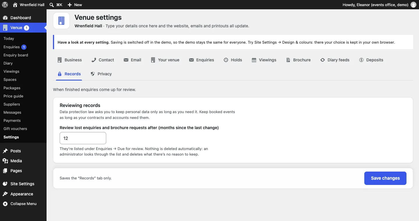Viewport: 419px width, 221px height.
Task: Click the Holds tab clock icon
Action: click(x=226, y=60)
